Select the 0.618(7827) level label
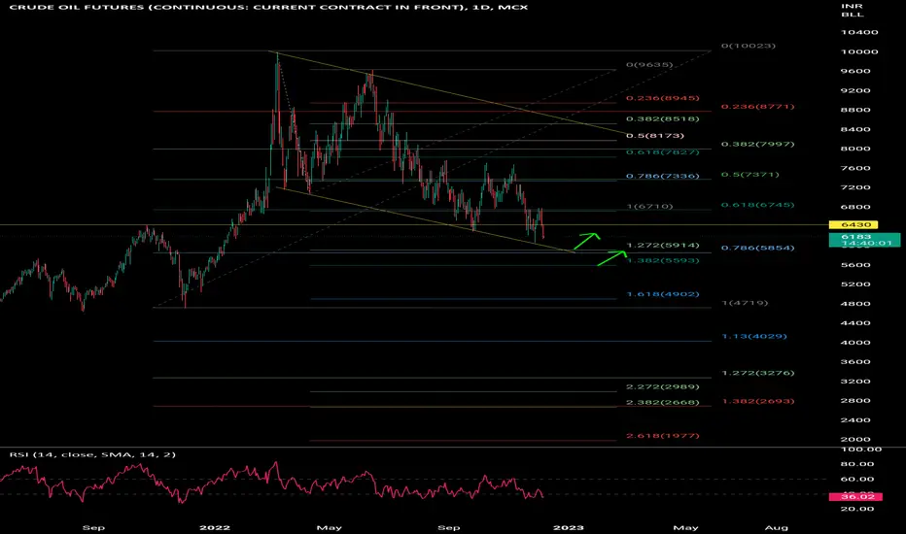Viewport: 906px width, 534px height. pyautogui.click(x=663, y=152)
